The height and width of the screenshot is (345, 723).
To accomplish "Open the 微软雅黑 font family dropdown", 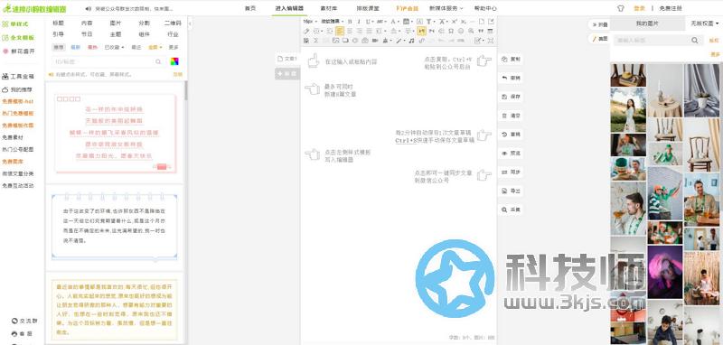I will (x=333, y=22).
